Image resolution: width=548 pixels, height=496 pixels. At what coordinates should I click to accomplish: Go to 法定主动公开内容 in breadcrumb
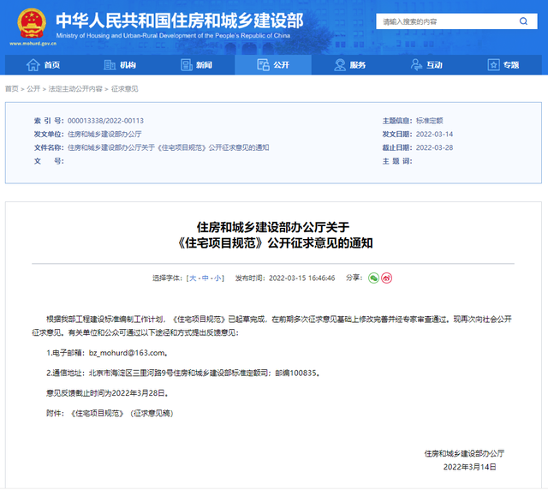pyautogui.click(x=75, y=89)
